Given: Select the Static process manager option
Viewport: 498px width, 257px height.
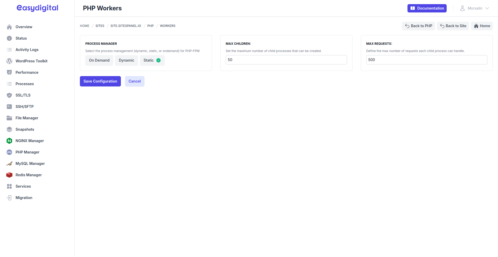Looking at the screenshot, I should coord(152,60).
